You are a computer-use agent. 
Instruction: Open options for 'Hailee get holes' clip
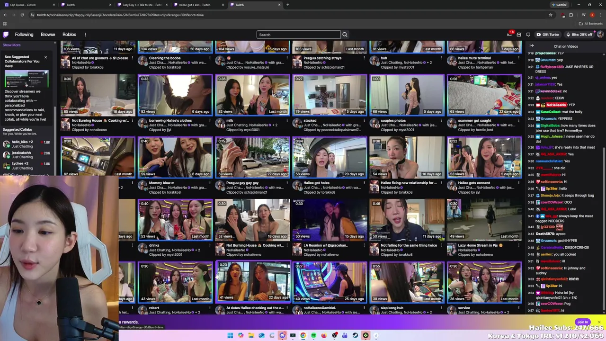(365, 183)
